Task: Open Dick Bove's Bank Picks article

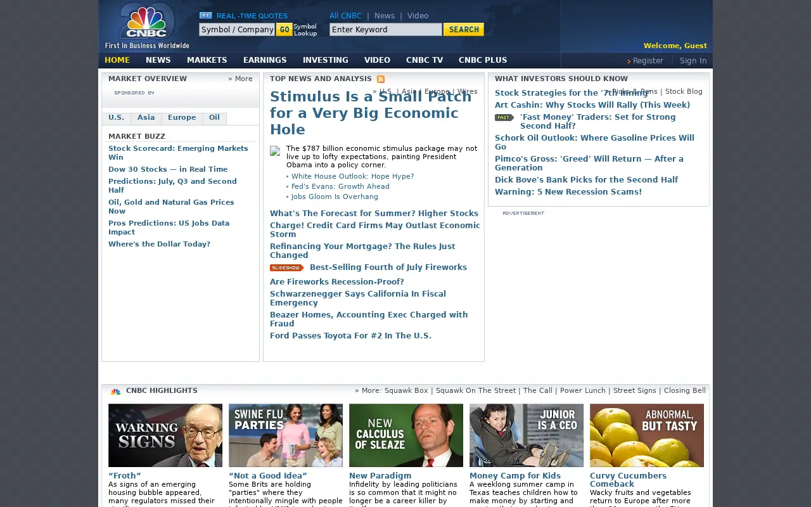Action: pos(586,180)
